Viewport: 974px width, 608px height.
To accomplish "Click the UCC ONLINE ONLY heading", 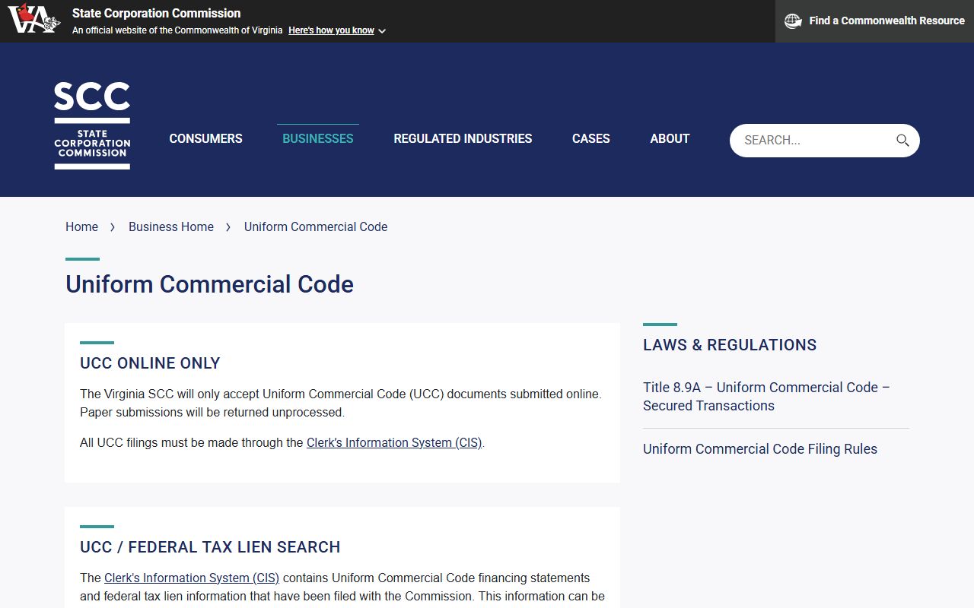I will pyautogui.click(x=150, y=363).
